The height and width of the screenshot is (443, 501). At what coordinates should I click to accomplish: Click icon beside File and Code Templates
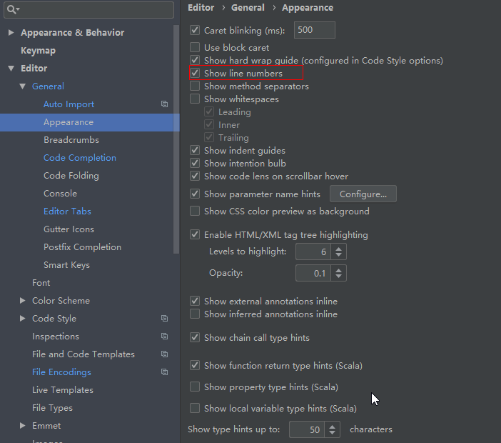(x=164, y=354)
